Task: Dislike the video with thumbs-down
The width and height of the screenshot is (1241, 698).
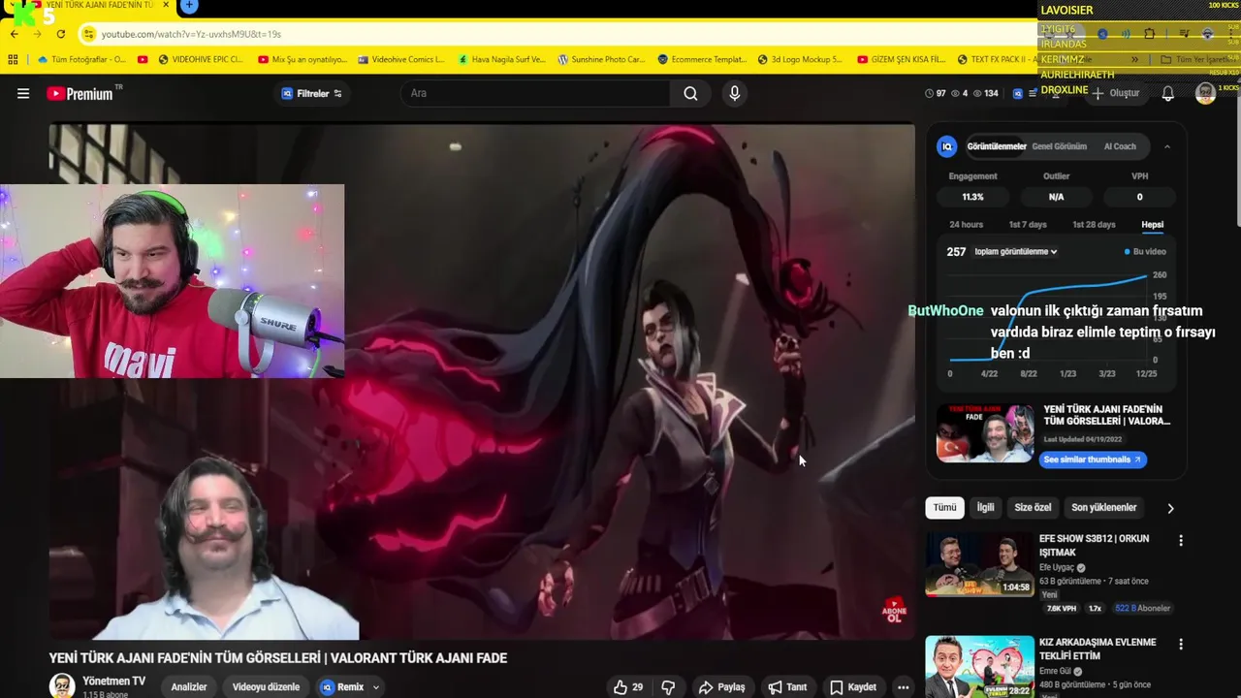Action: pos(668,687)
